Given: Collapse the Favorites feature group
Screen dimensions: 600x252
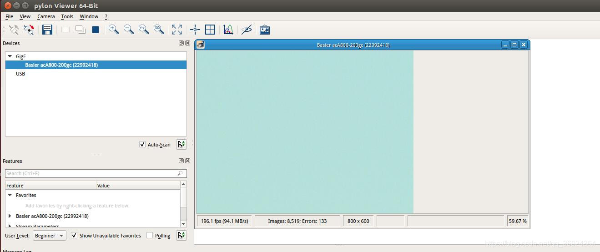Looking at the screenshot, I should click(10, 195).
